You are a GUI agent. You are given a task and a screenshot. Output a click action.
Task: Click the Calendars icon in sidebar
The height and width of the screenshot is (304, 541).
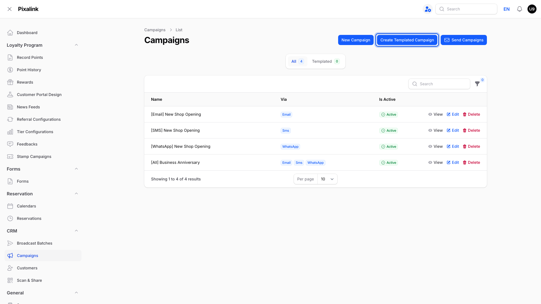[x=10, y=206]
